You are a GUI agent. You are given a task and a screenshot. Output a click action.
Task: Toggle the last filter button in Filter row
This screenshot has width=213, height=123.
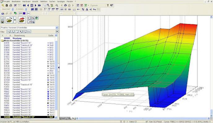[x=28, y=31]
